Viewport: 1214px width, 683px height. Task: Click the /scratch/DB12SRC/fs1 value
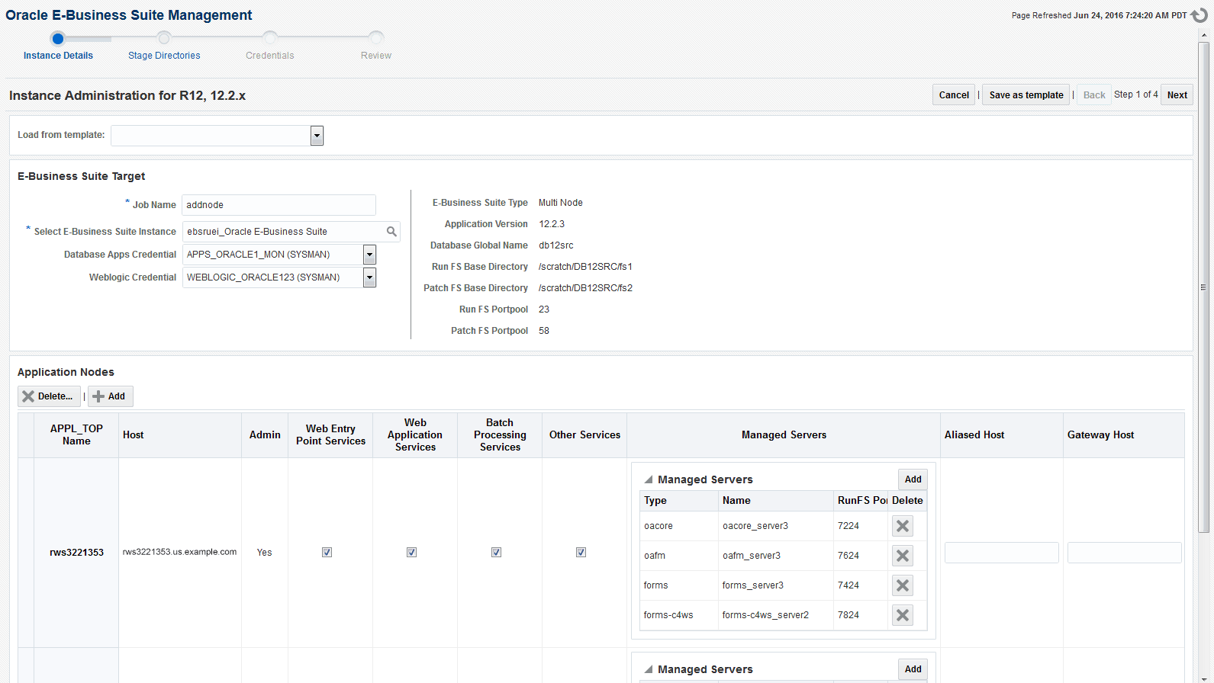click(585, 267)
